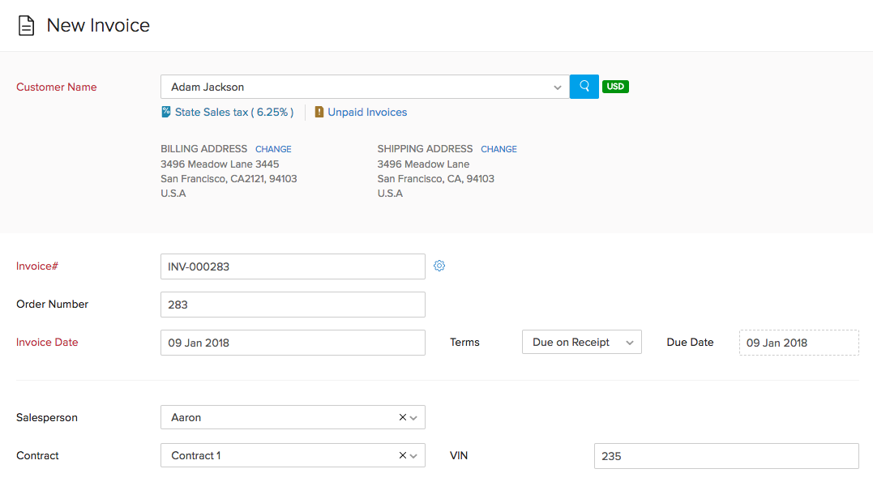
Task: Change the shipping address
Action: (x=499, y=149)
